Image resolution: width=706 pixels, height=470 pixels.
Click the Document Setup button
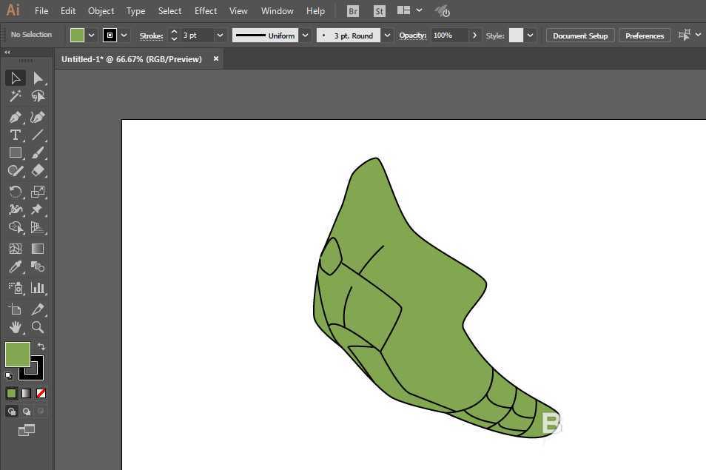[x=579, y=36]
